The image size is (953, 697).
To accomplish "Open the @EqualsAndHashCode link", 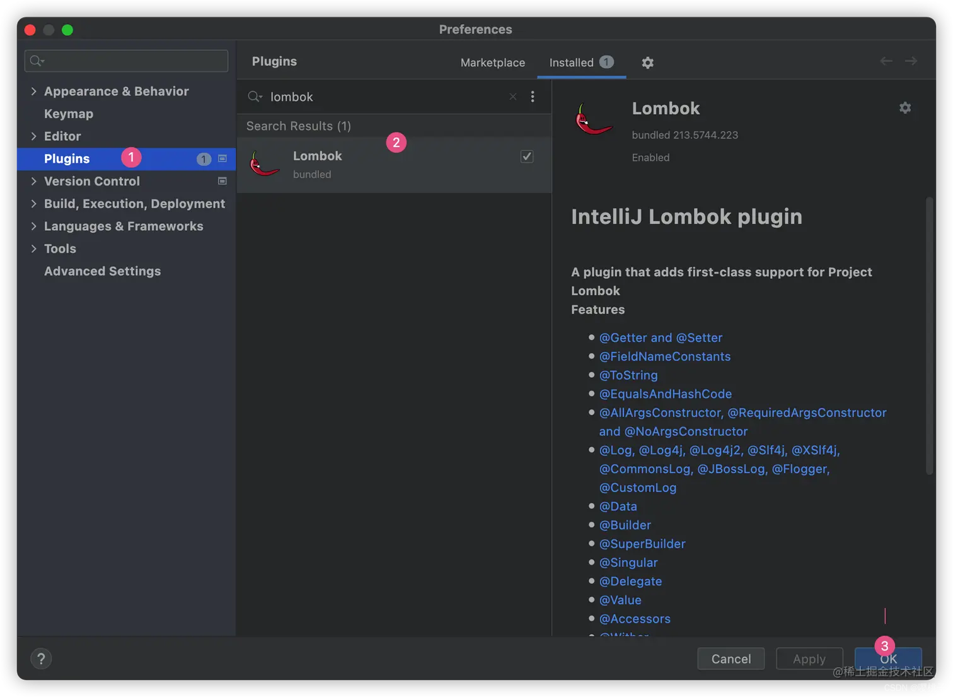I will point(666,394).
